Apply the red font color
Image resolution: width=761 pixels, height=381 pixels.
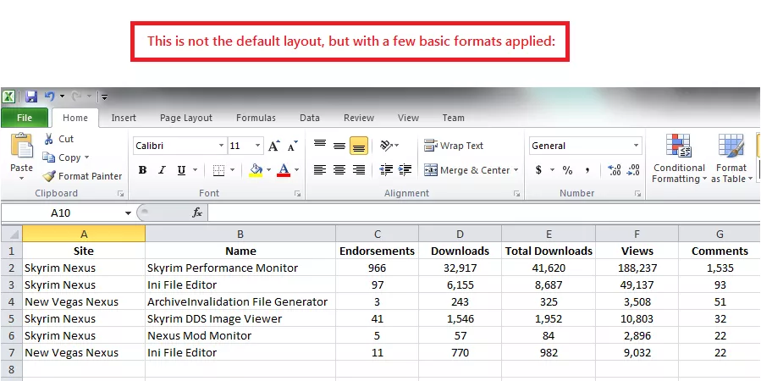284,170
